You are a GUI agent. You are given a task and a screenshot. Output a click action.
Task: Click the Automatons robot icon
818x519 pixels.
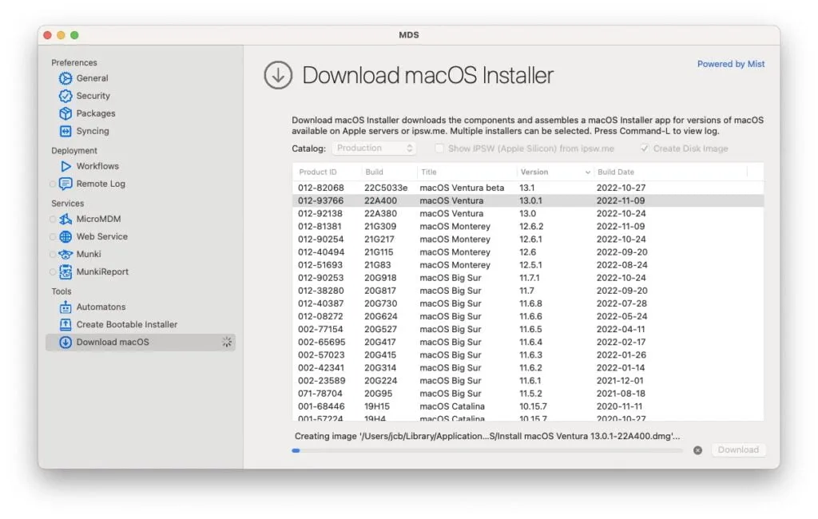point(66,307)
